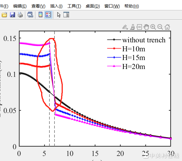Screen dimensions: 182x161
Task: Click the "H=20m" legend entry text
Action: [x=133, y=66]
